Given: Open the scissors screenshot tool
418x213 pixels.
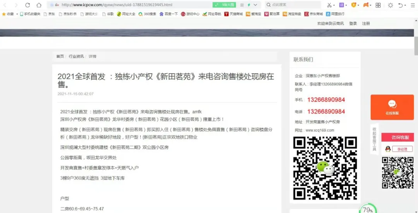Looking at the screenshot, I should tap(329, 5).
